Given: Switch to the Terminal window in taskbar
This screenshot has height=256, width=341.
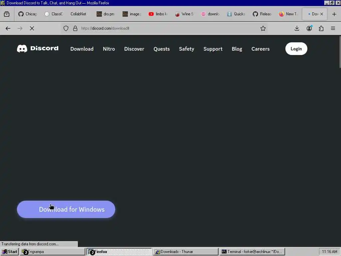Looking at the screenshot, I should click(x=252, y=252).
